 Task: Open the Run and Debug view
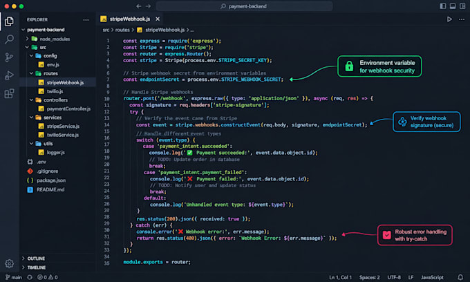(x=9, y=75)
